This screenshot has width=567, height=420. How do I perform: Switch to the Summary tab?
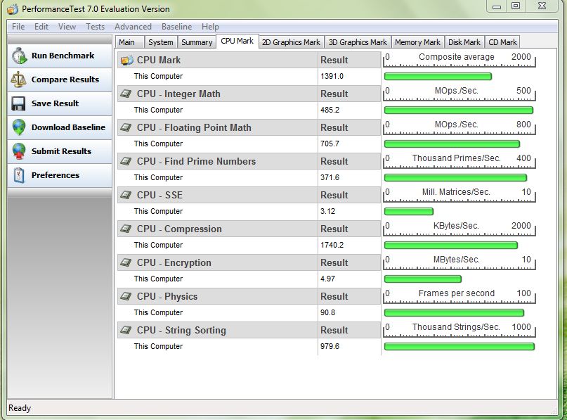197,42
